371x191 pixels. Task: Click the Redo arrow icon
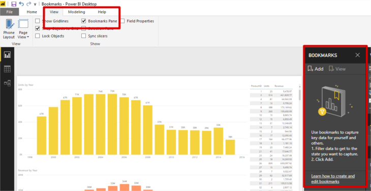28,4
